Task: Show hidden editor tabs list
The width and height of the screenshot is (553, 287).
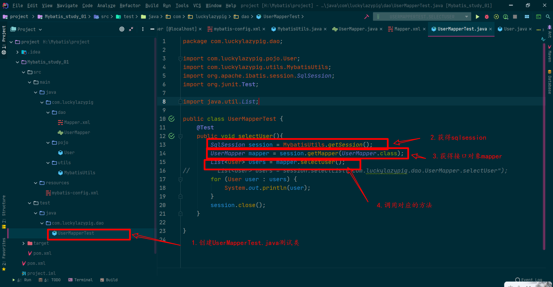Action: pos(540,29)
